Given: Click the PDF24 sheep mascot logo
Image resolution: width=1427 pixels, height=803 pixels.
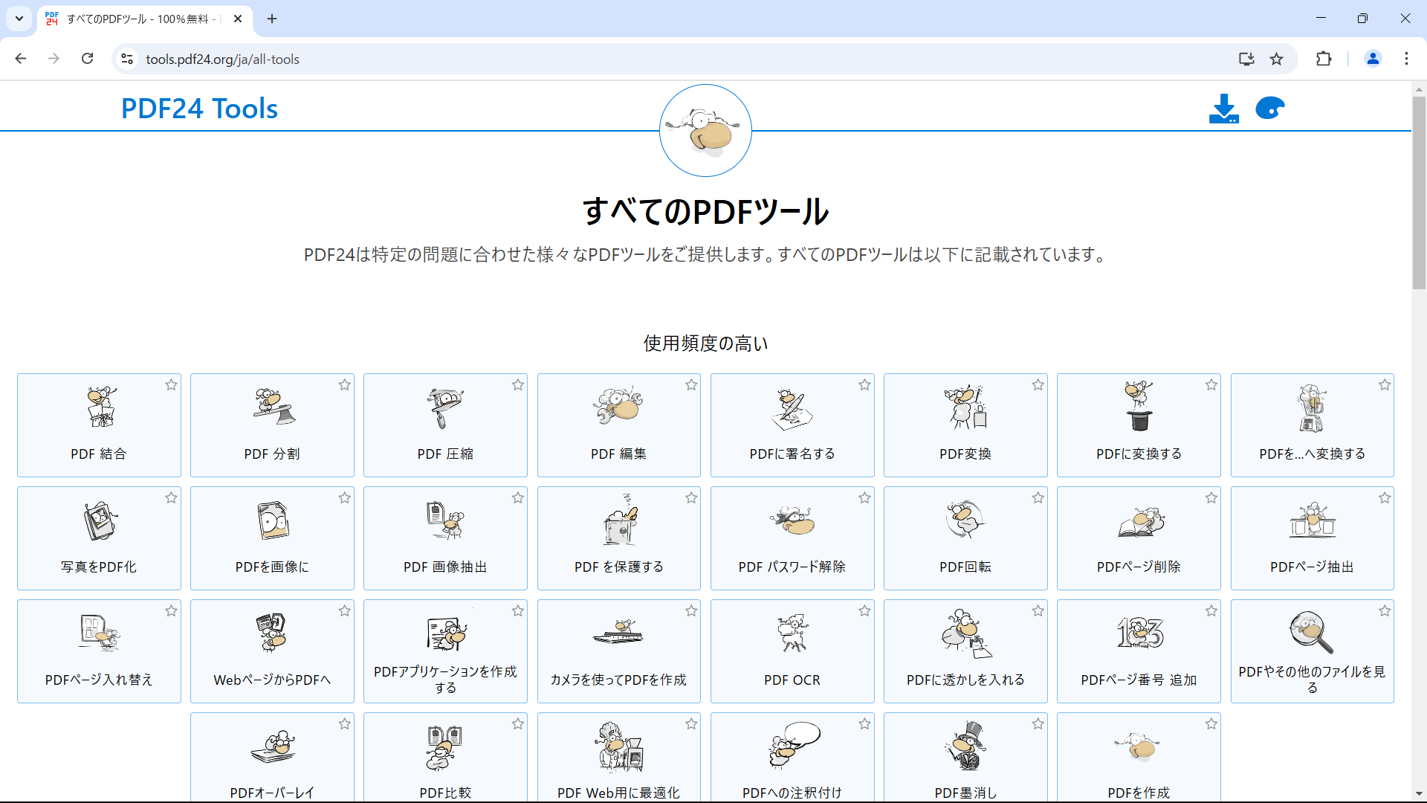Looking at the screenshot, I should [x=705, y=131].
